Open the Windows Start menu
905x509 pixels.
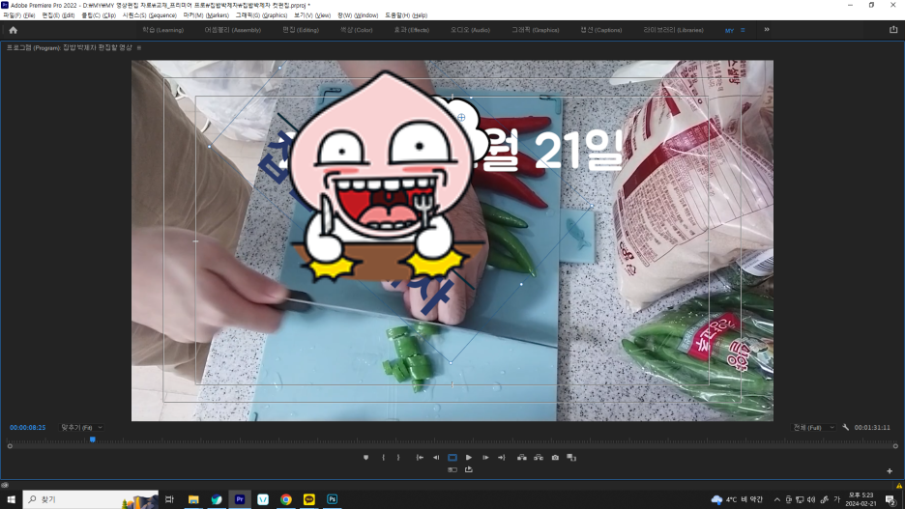coord(11,499)
